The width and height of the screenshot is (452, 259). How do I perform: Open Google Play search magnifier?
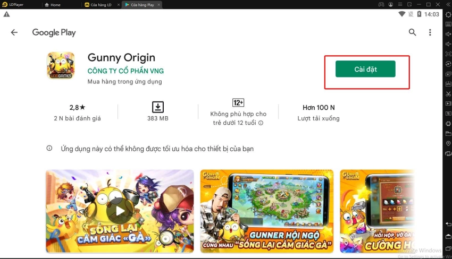[x=412, y=32]
